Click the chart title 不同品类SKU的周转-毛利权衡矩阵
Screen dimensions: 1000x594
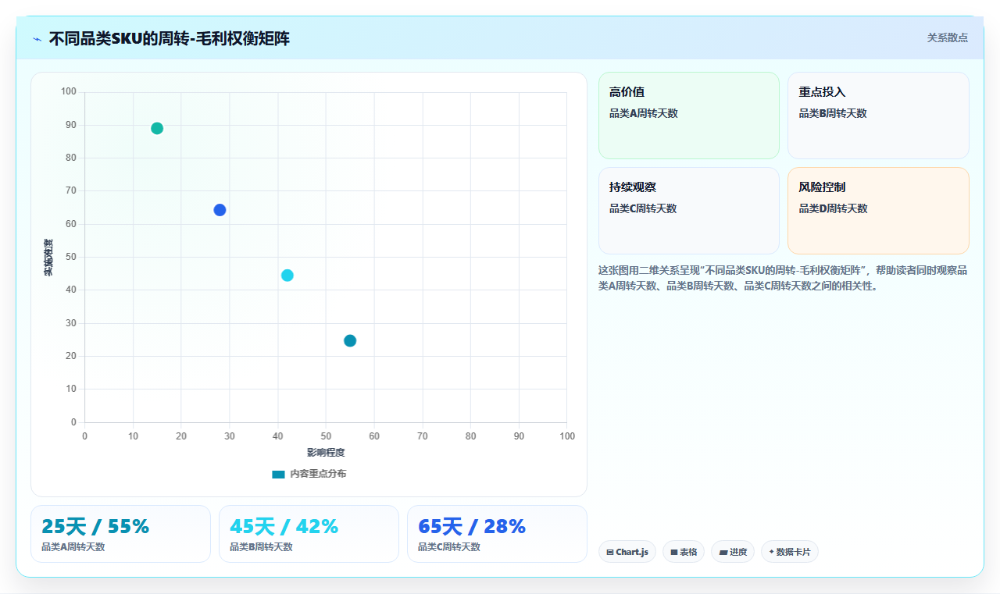169,38
